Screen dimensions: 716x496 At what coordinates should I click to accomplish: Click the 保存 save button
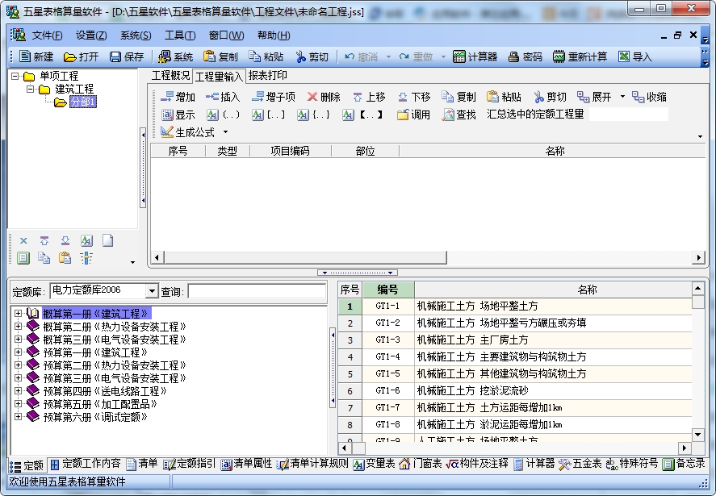pos(127,56)
